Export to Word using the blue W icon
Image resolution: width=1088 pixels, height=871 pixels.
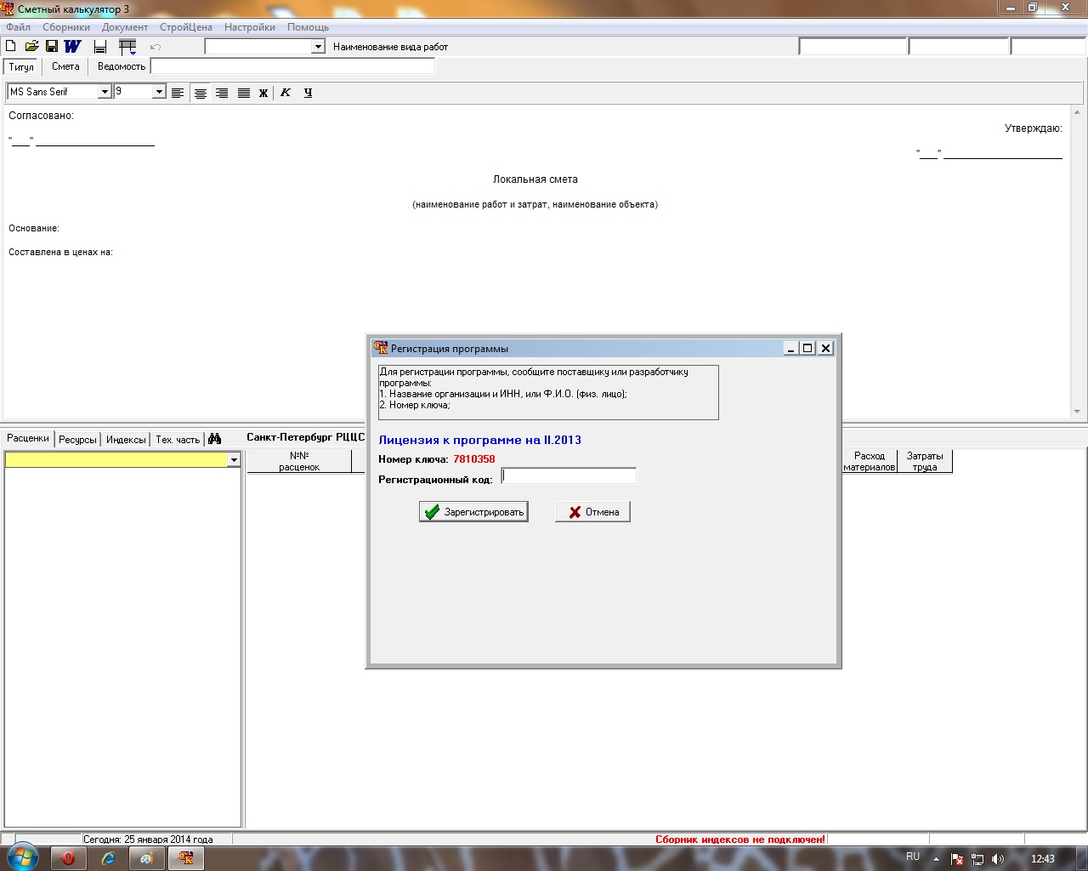[x=72, y=46]
